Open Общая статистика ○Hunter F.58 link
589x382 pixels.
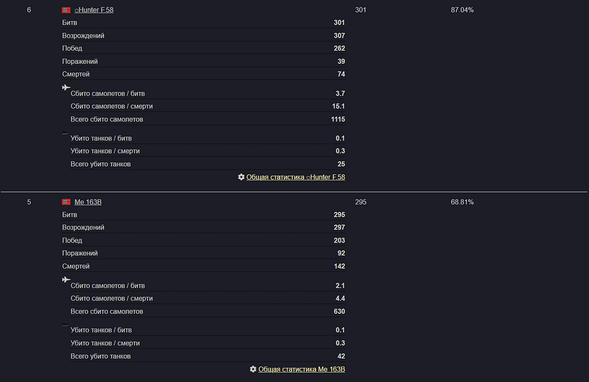click(296, 177)
